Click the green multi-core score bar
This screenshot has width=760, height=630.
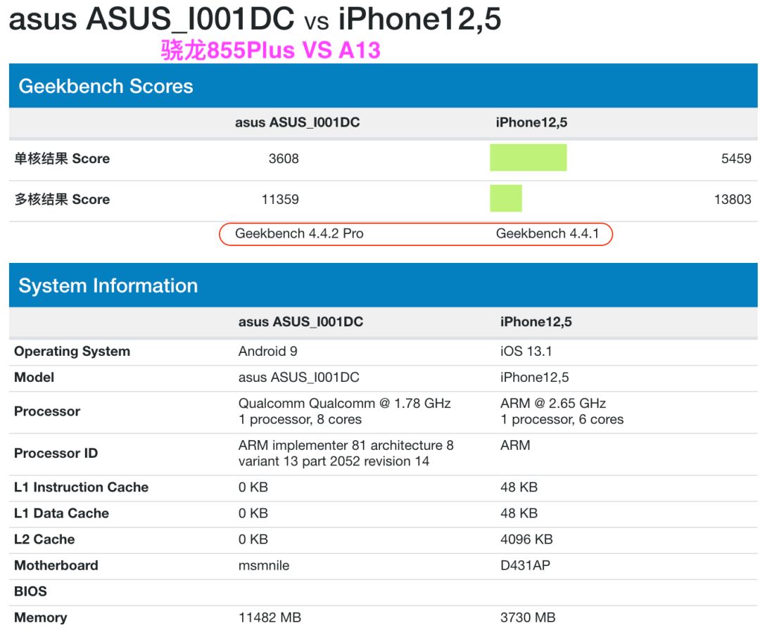(507, 199)
